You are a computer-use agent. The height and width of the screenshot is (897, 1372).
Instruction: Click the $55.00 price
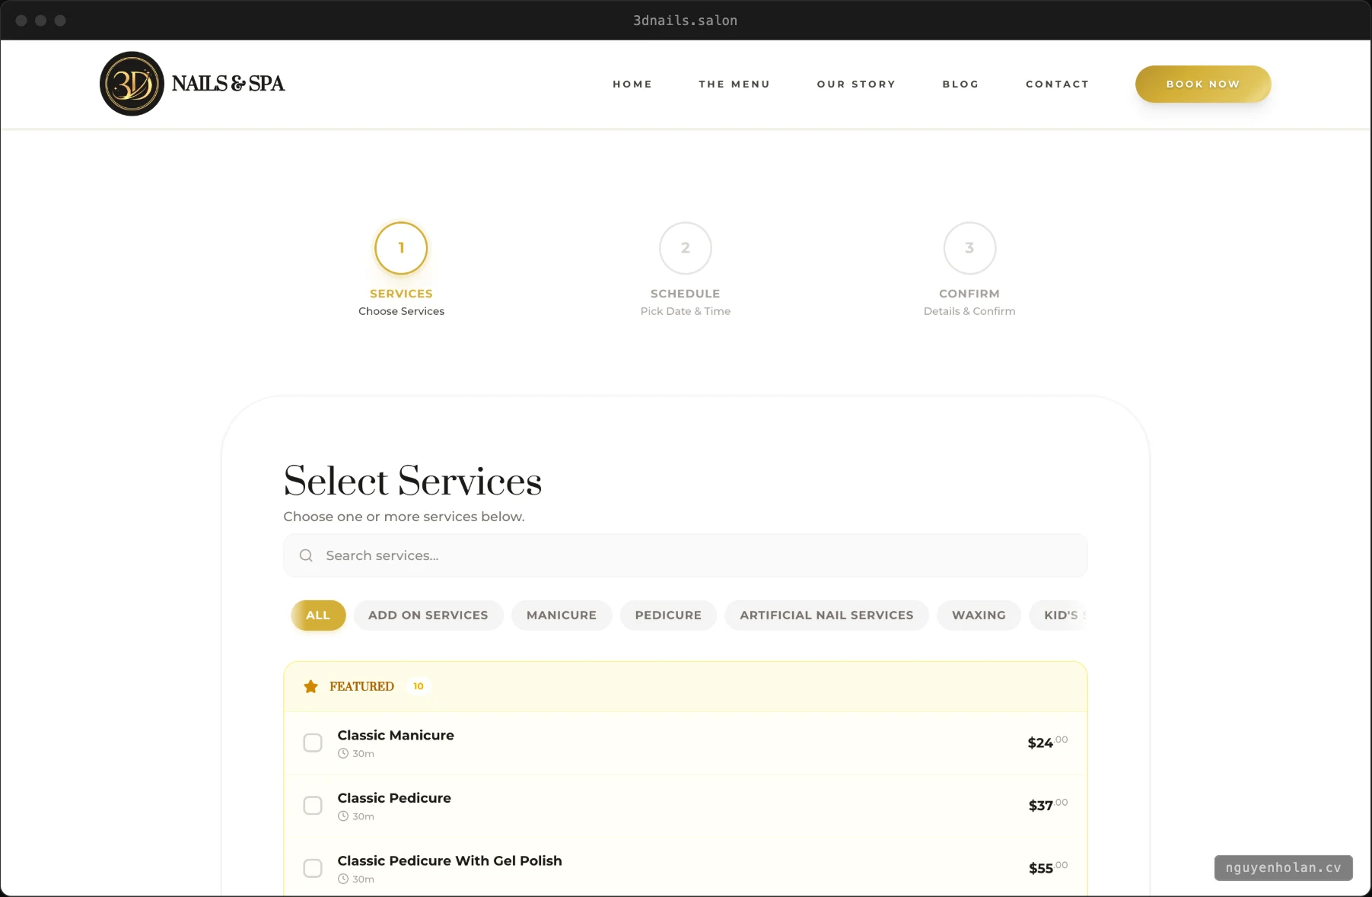(1048, 867)
